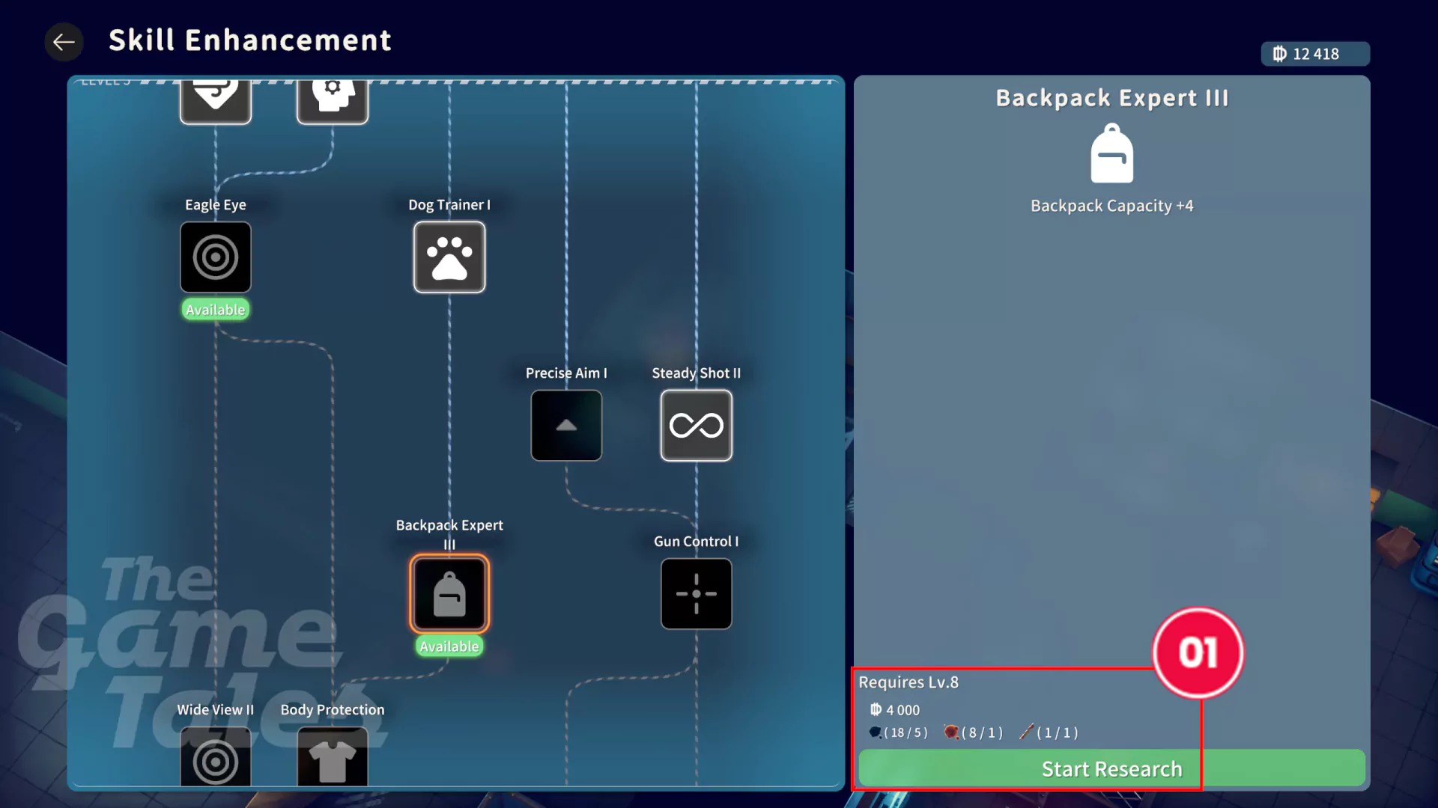Click the 12 418 currency counter
The width and height of the screenshot is (1438, 808).
[1315, 54]
